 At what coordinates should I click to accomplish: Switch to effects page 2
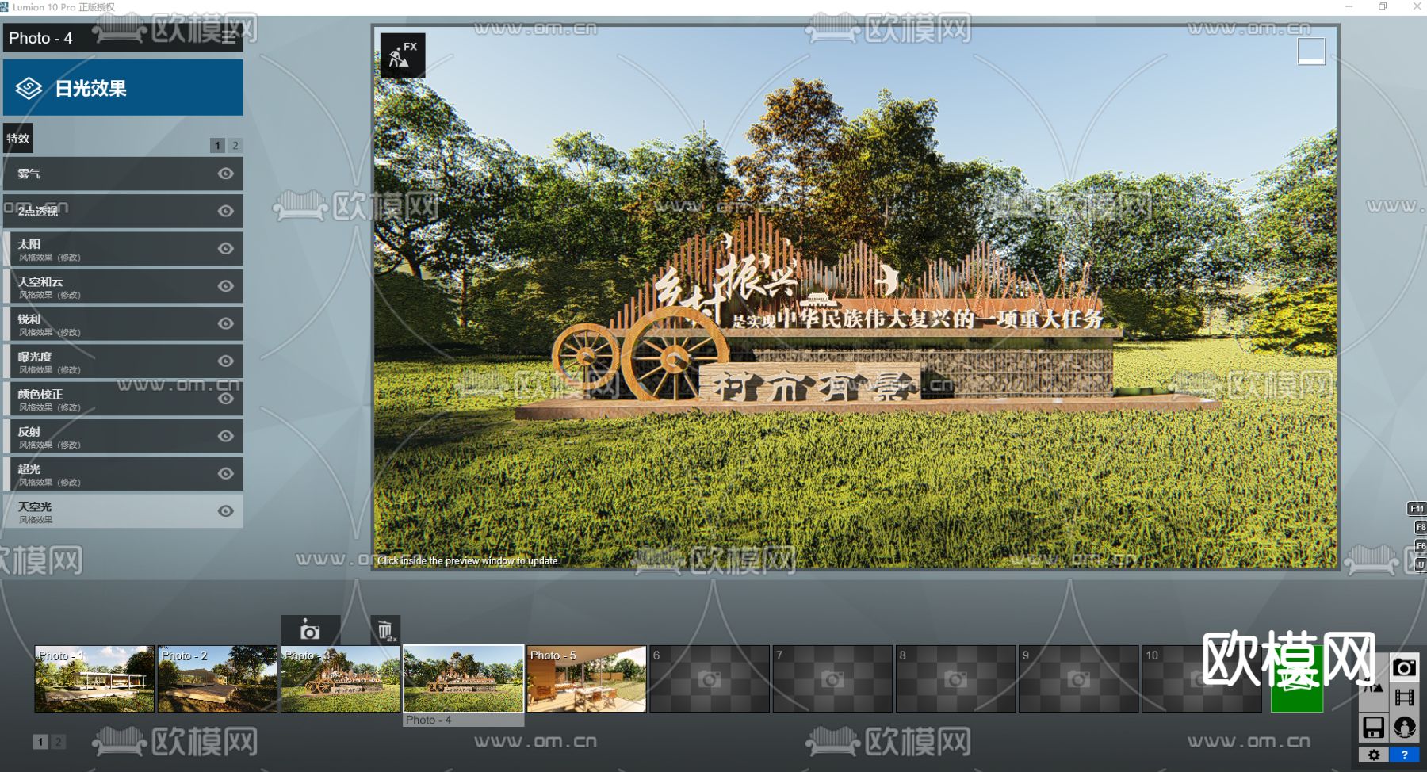tap(235, 145)
